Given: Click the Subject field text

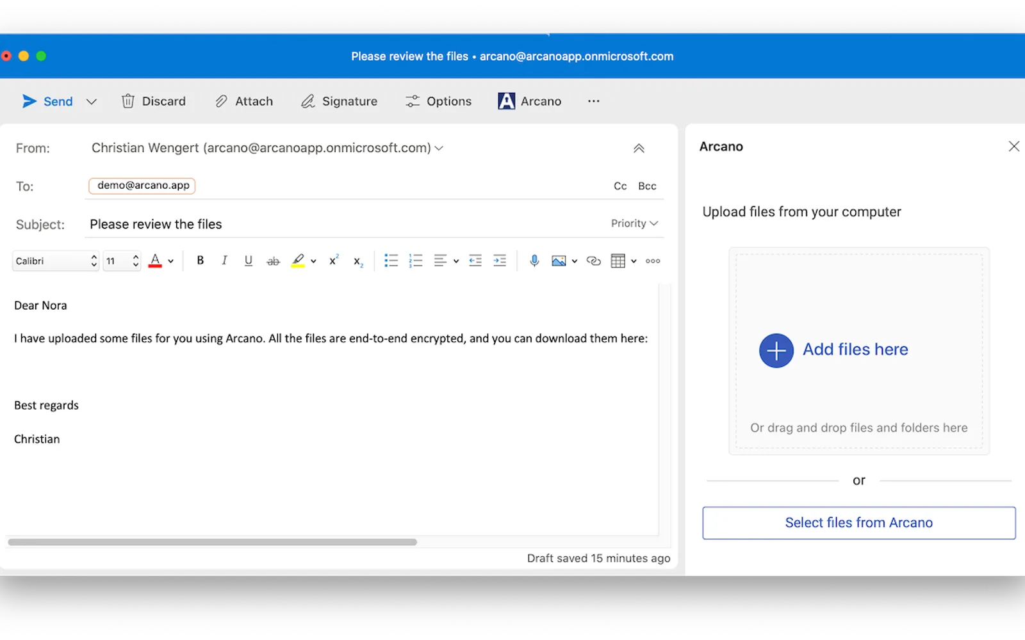Looking at the screenshot, I should pos(156,224).
